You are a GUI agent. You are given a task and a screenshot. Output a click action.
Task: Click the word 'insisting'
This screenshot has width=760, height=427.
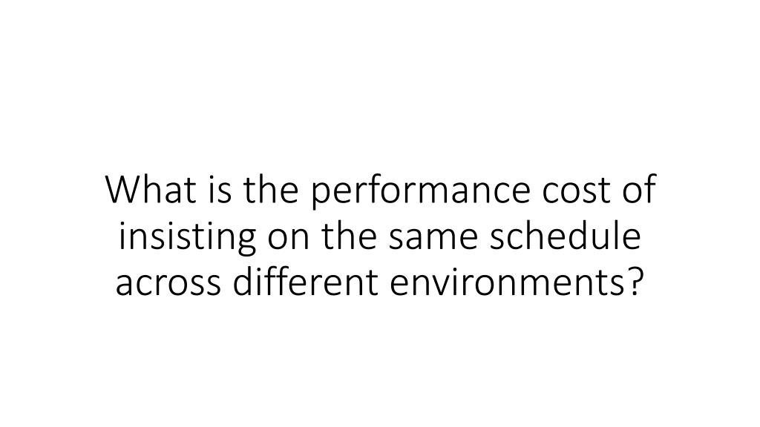(188, 237)
